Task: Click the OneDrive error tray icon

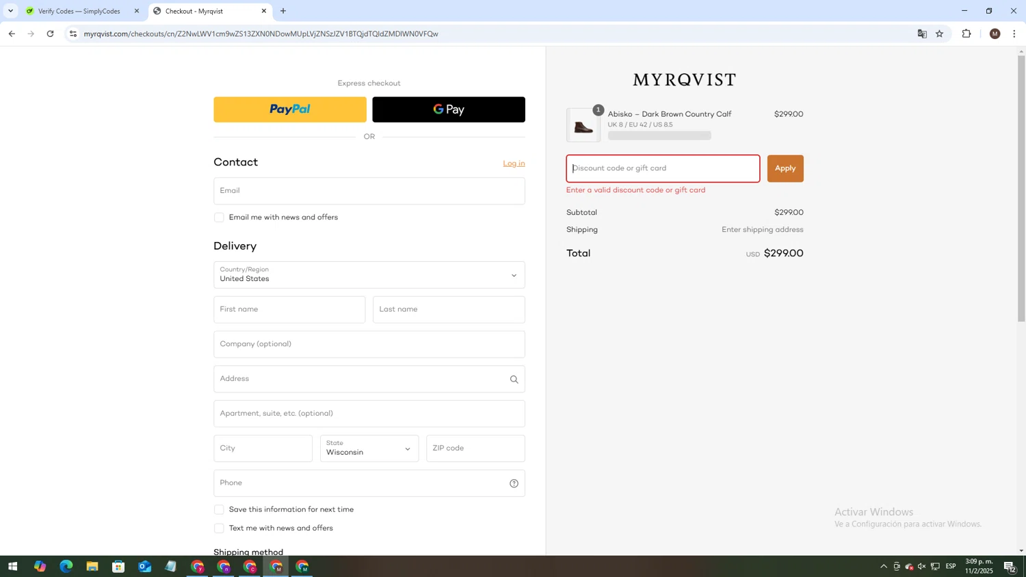Action: pyautogui.click(x=909, y=567)
